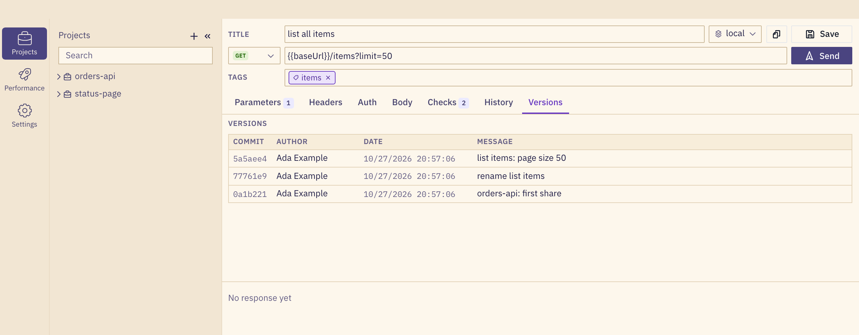Select commit 77761e9 row
Screen dimensions: 859x335
540,176
